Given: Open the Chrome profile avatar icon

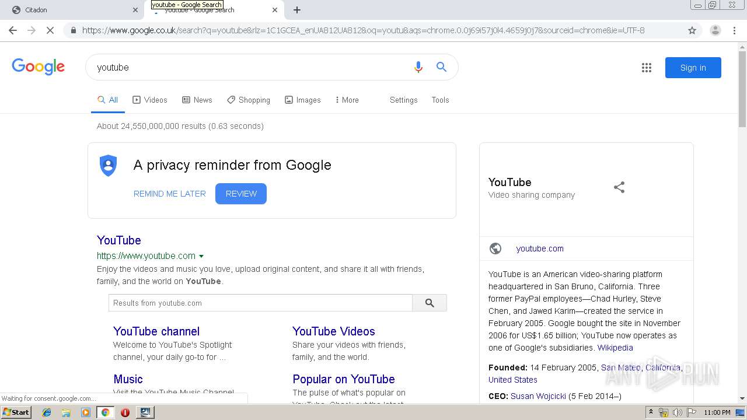Looking at the screenshot, I should tap(715, 30).
